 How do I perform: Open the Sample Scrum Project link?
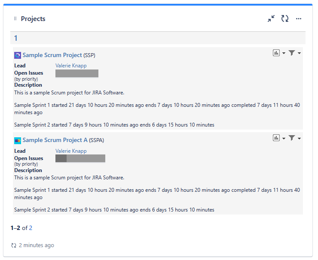[52, 55]
